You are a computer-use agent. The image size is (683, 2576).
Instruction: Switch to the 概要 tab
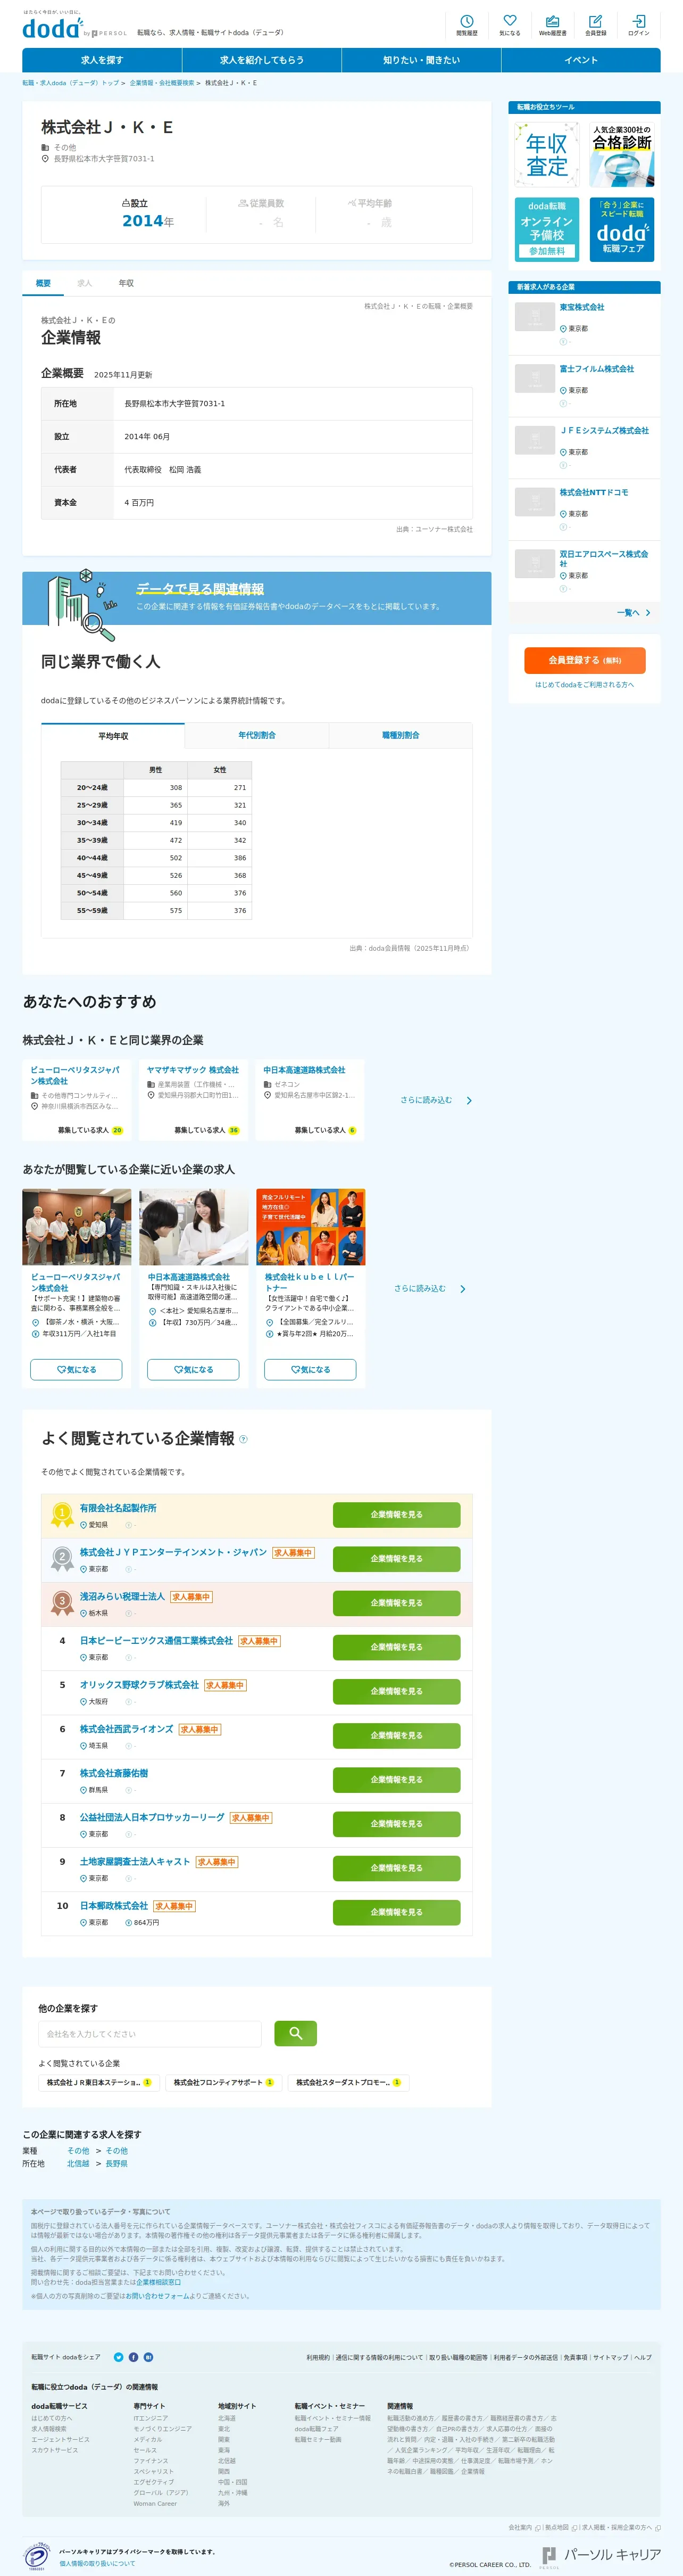coord(43,283)
